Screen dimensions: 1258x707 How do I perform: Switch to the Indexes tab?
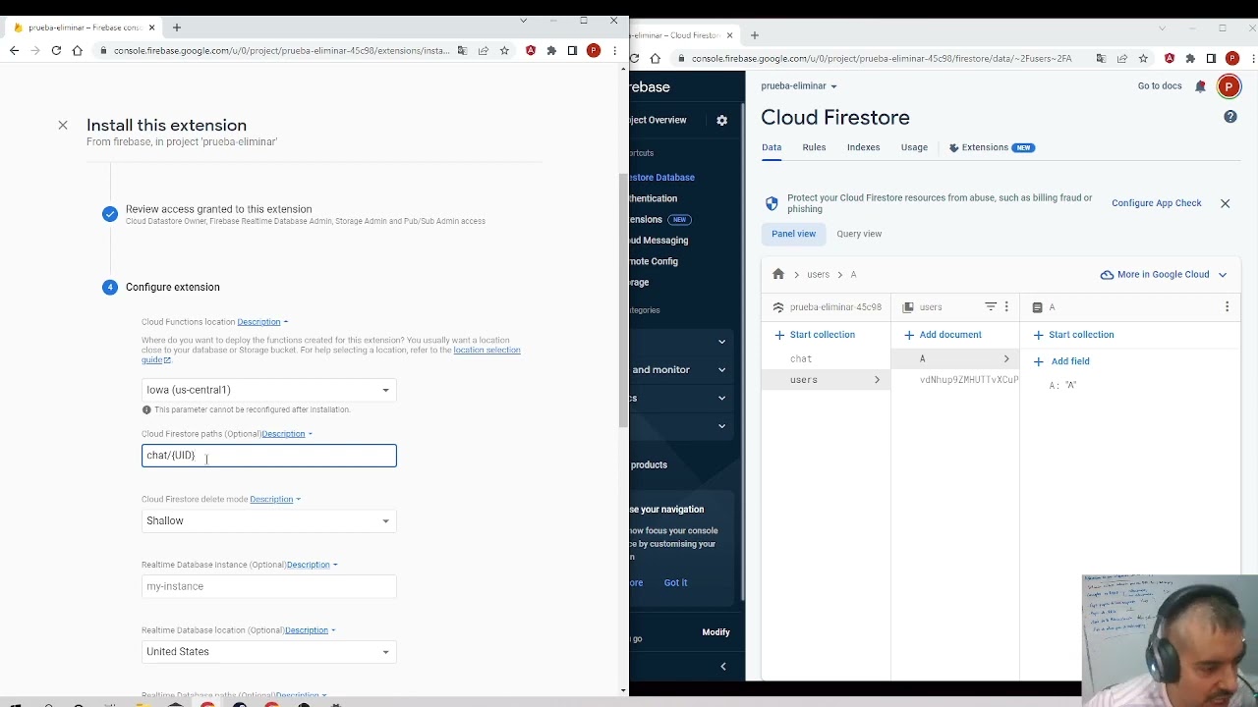[x=864, y=147]
